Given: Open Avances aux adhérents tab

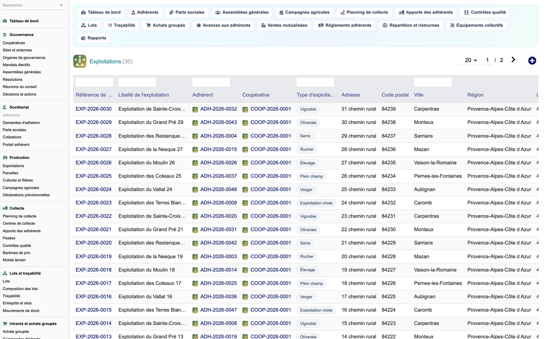Looking at the screenshot, I should [x=223, y=25].
